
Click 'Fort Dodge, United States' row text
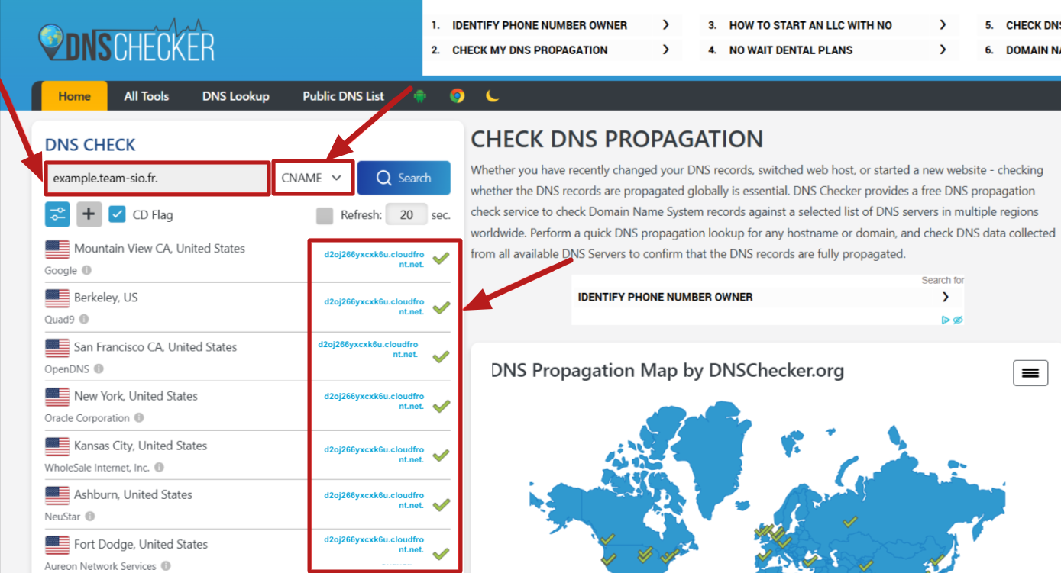click(141, 544)
